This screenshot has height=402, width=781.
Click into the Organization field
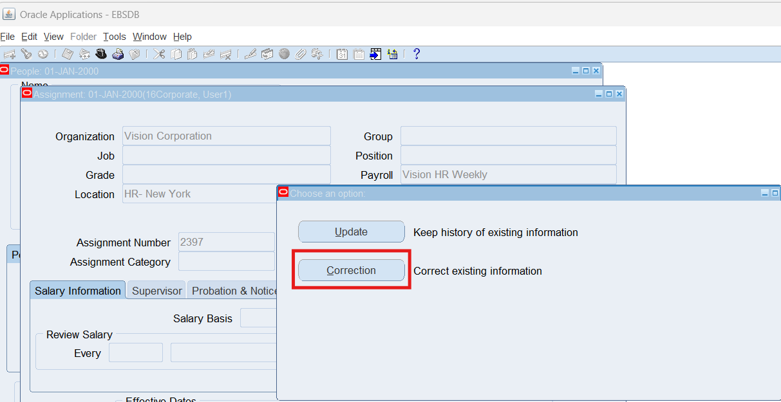tap(226, 136)
